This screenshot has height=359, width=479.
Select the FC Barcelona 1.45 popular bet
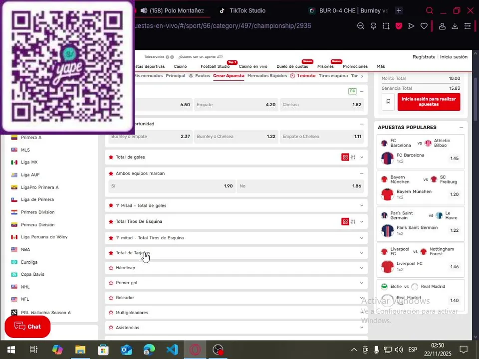click(421, 159)
